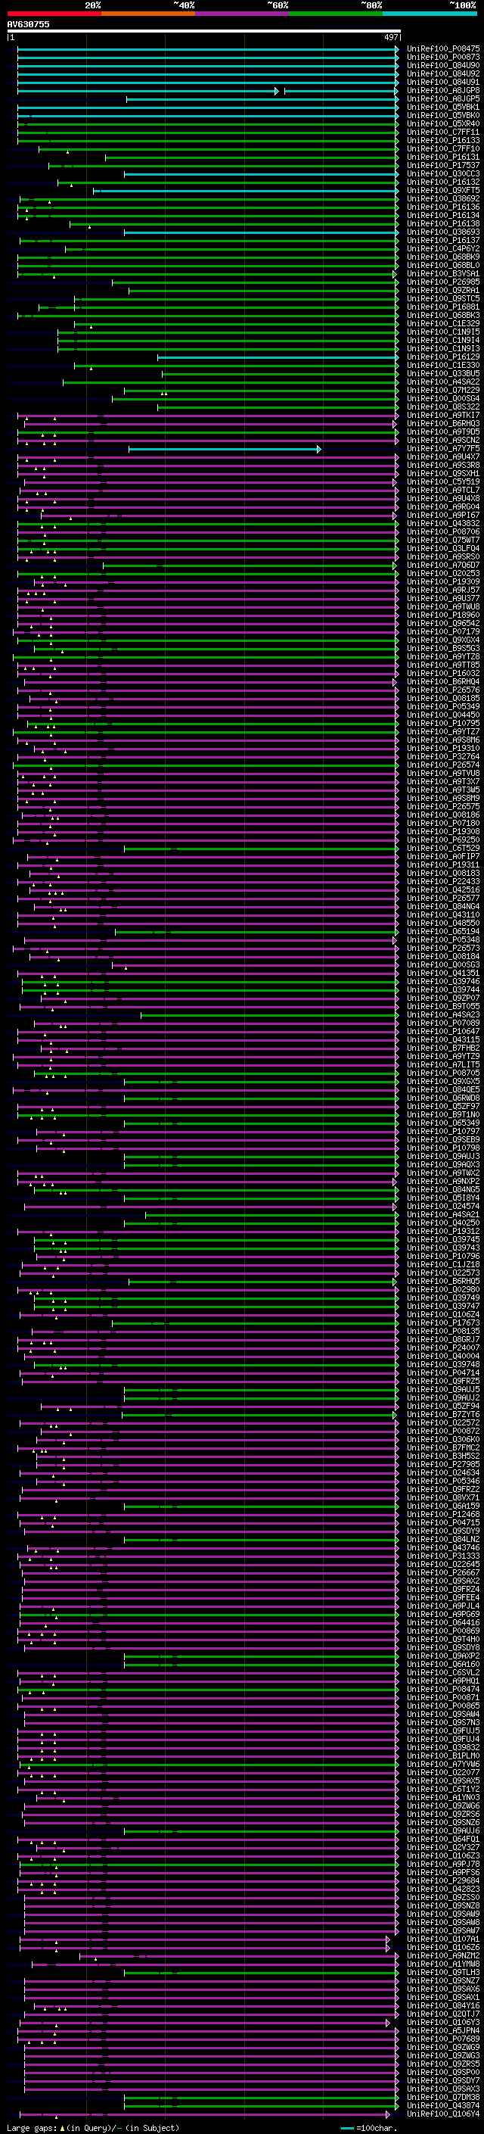The width and height of the screenshot is (484, 2134).
Task: Select hit UniRef100_A9NZM2
Action: coord(443,1955)
